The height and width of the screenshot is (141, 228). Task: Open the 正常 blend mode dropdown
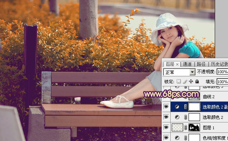tap(179, 72)
